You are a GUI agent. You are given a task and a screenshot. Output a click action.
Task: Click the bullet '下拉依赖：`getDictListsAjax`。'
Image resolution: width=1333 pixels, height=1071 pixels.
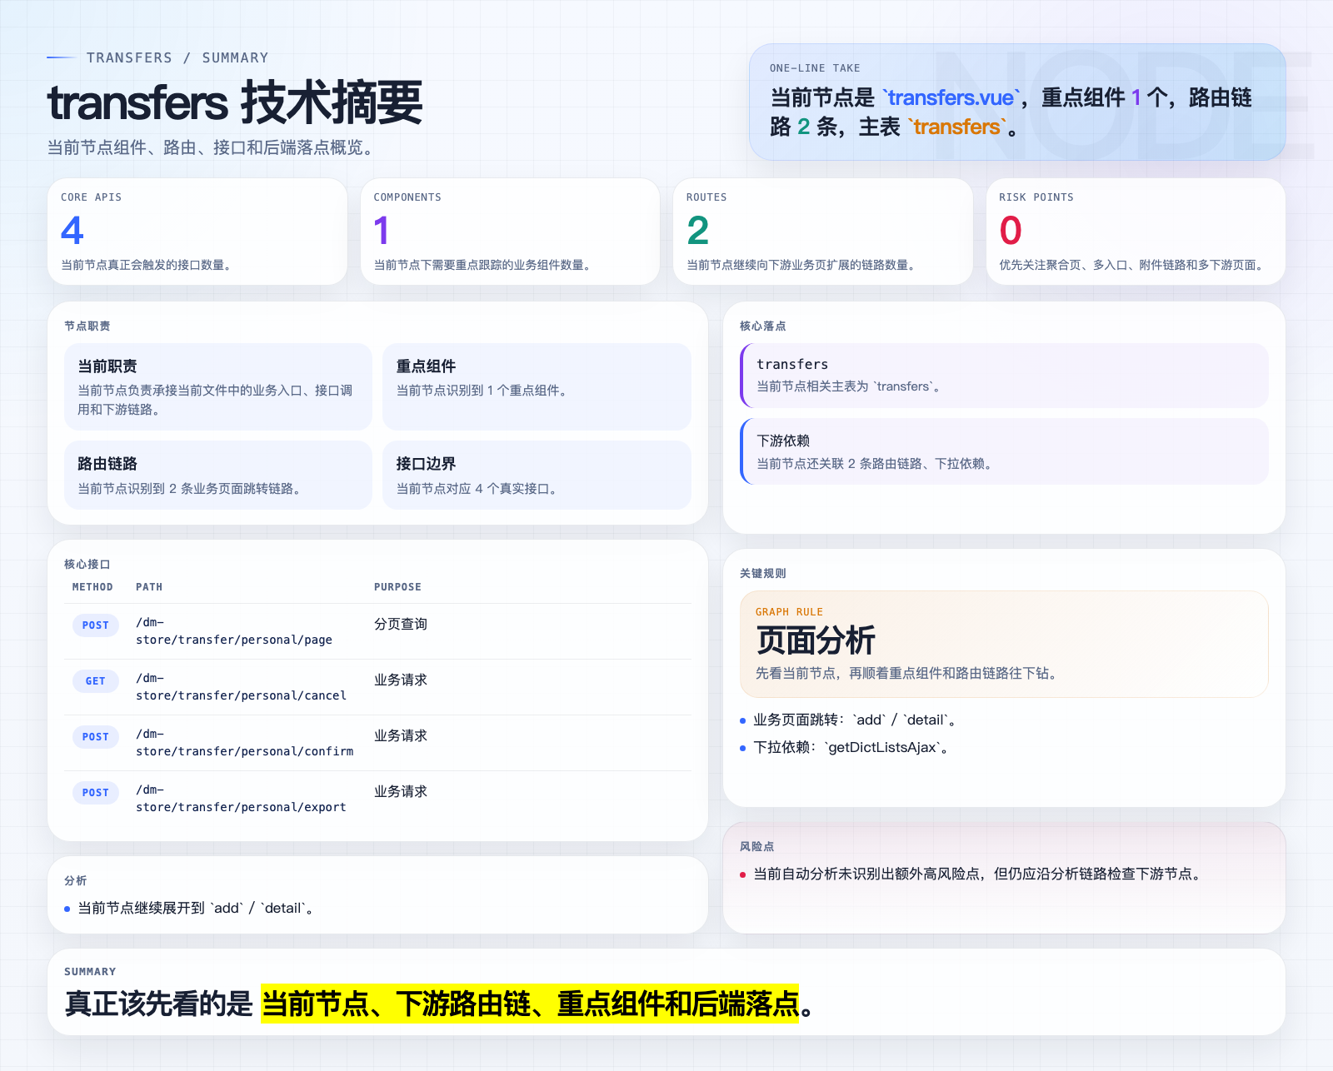click(x=851, y=748)
